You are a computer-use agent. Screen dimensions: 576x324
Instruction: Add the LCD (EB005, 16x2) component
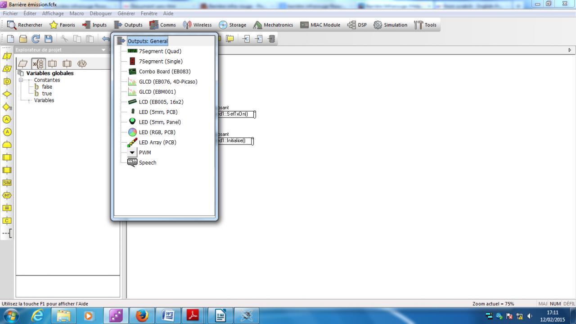point(161,102)
